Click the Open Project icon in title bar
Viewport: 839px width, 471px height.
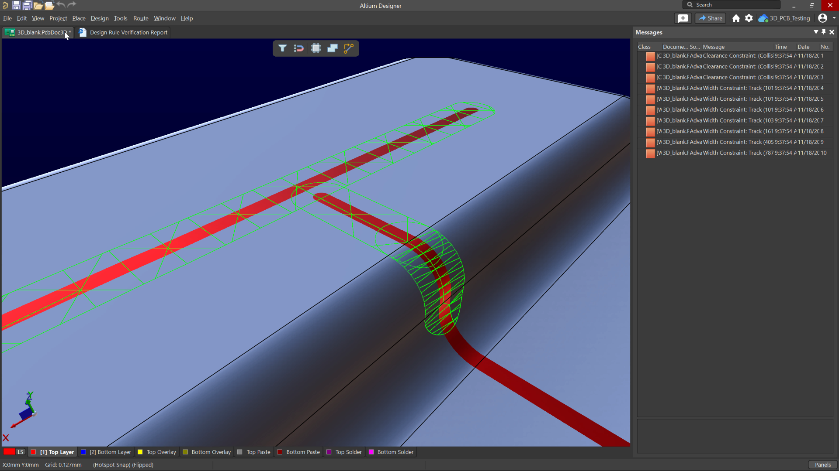coord(49,5)
